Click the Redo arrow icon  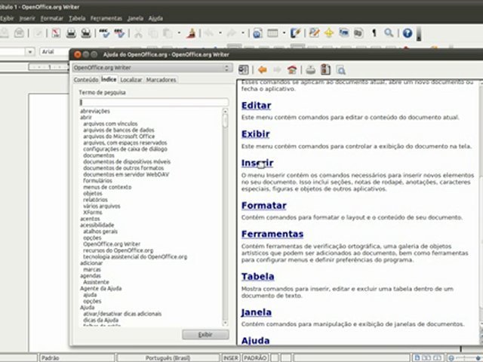(x=232, y=33)
